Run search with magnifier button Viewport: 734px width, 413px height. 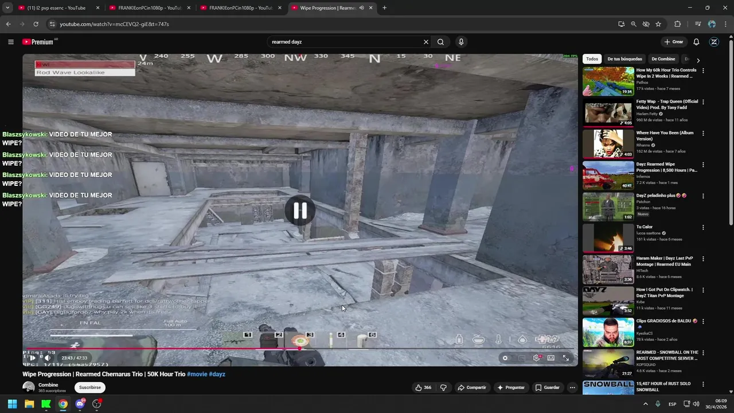(440, 42)
